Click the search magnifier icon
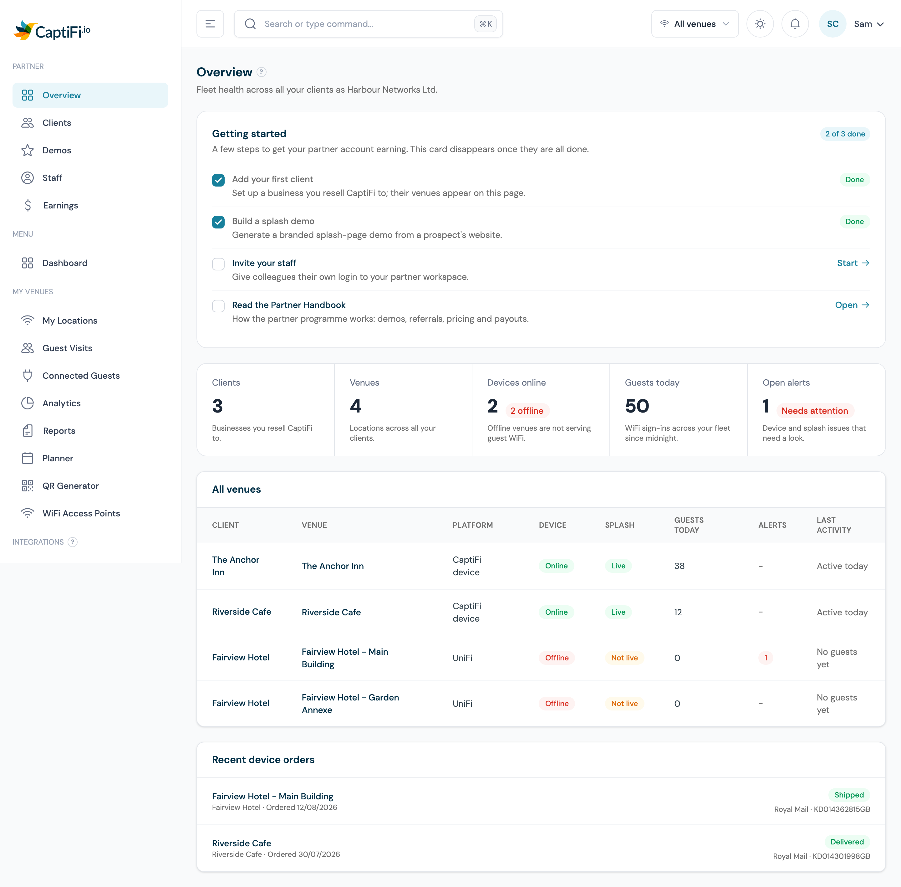 coord(251,24)
